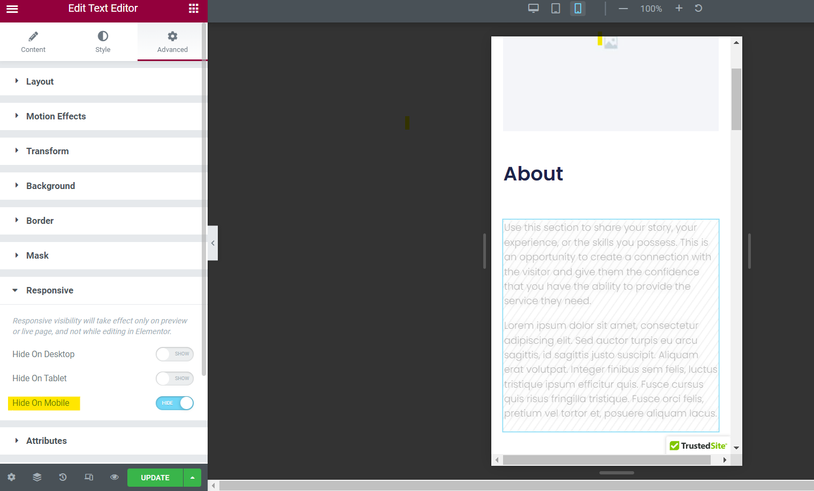Switch to tablet preview mode
The image size is (814, 491).
[556, 9]
